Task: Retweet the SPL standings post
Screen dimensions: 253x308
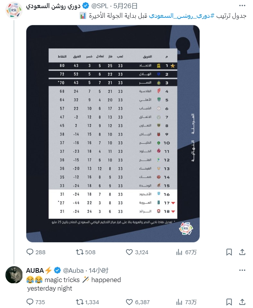Action: (80, 252)
